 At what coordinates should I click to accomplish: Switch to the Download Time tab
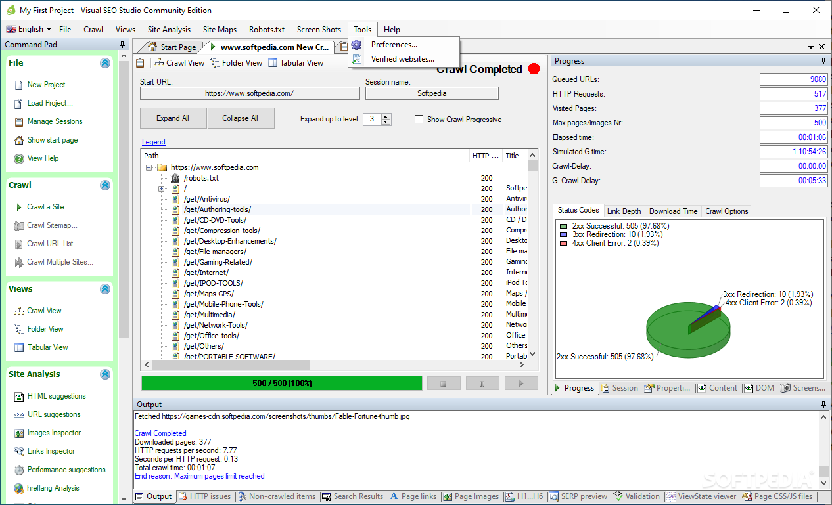click(673, 211)
